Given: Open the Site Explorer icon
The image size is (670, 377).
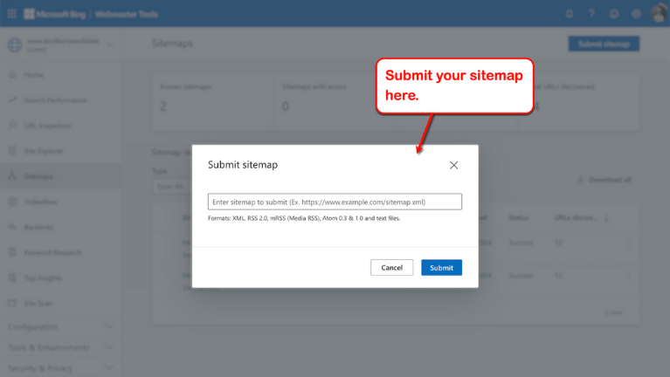Looking at the screenshot, I should pos(12,151).
